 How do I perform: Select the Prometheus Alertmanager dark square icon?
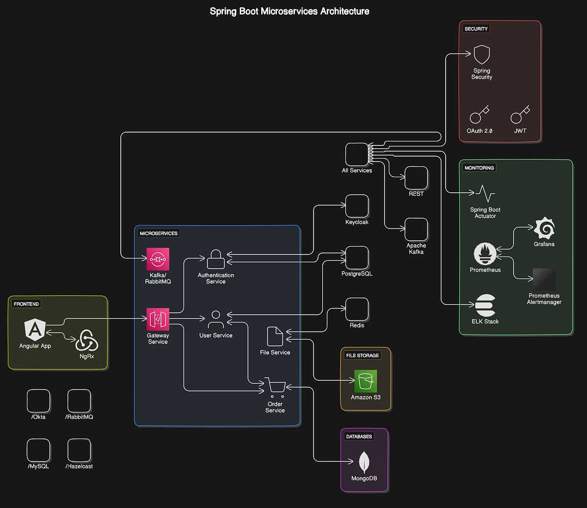click(x=544, y=280)
